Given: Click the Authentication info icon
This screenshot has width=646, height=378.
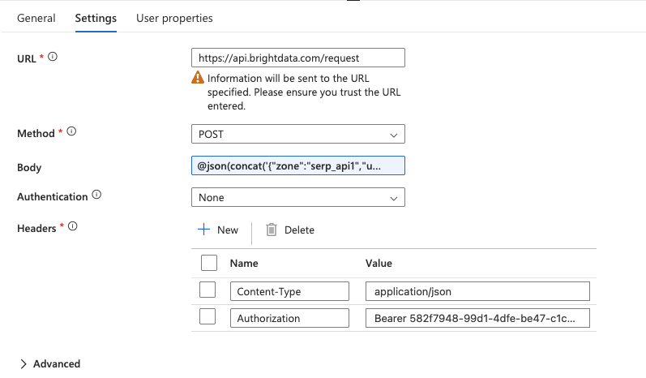Looking at the screenshot, I should pyautogui.click(x=97, y=195).
